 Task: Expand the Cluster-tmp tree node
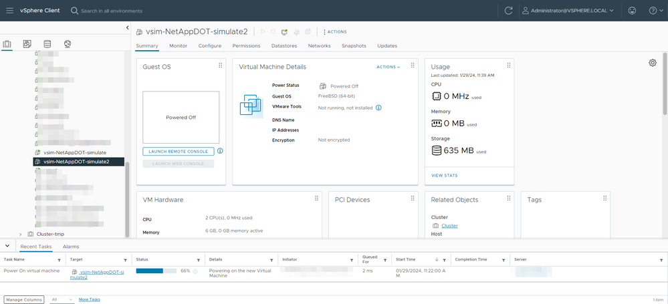21,234
